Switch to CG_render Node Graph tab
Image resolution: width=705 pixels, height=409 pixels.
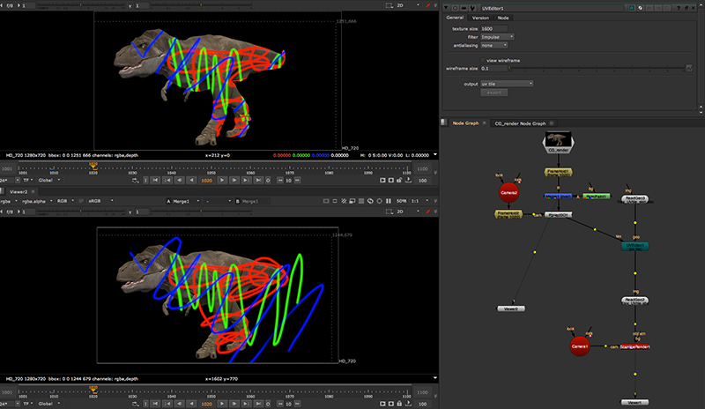(x=520, y=123)
